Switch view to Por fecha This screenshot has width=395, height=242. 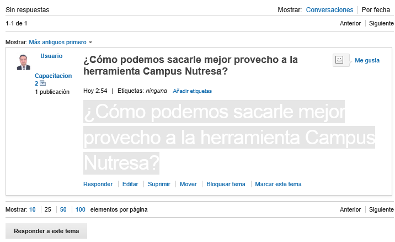tap(376, 10)
